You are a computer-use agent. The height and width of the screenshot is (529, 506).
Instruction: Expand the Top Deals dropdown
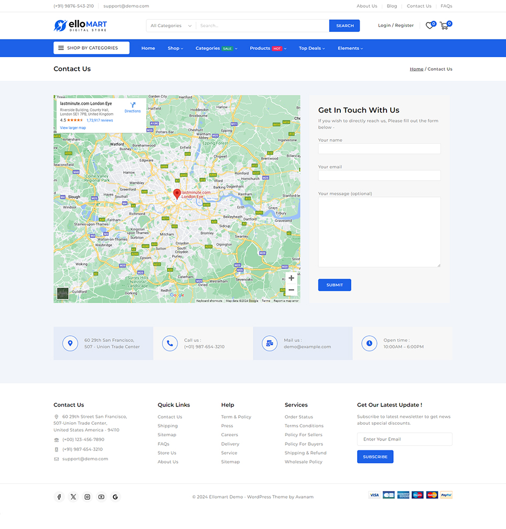pyautogui.click(x=311, y=48)
